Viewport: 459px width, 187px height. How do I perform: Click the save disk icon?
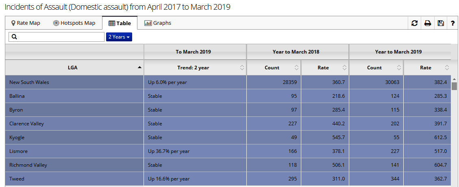[x=441, y=24]
